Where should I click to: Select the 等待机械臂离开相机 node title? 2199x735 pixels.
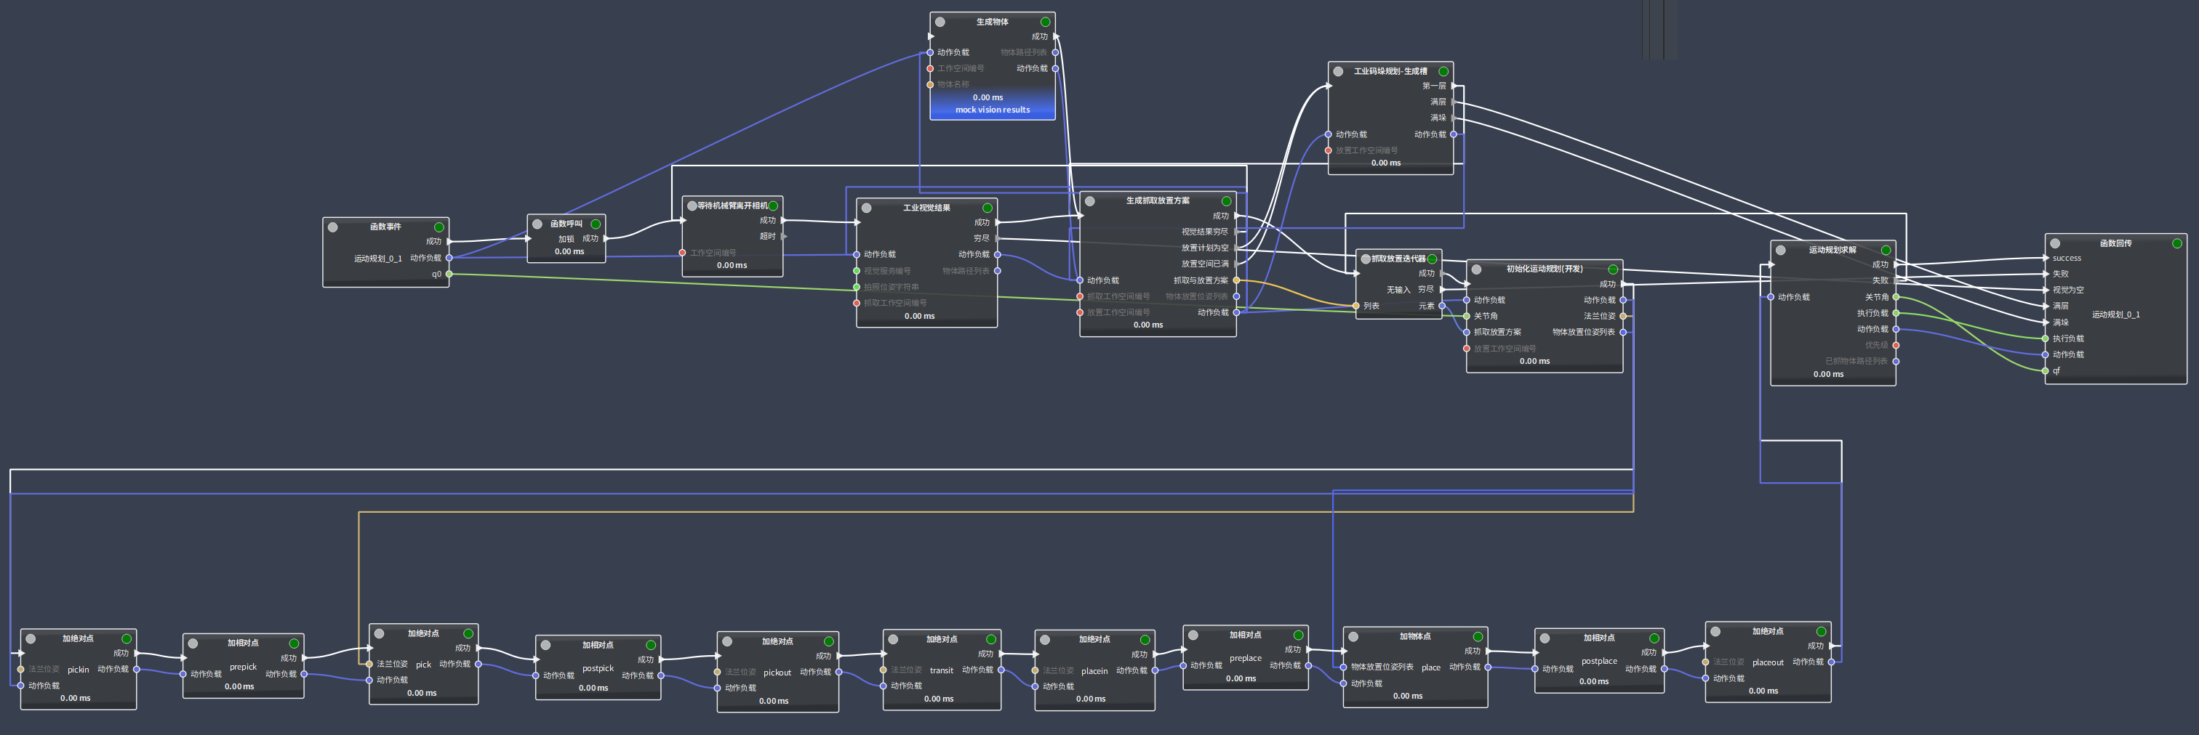(732, 206)
